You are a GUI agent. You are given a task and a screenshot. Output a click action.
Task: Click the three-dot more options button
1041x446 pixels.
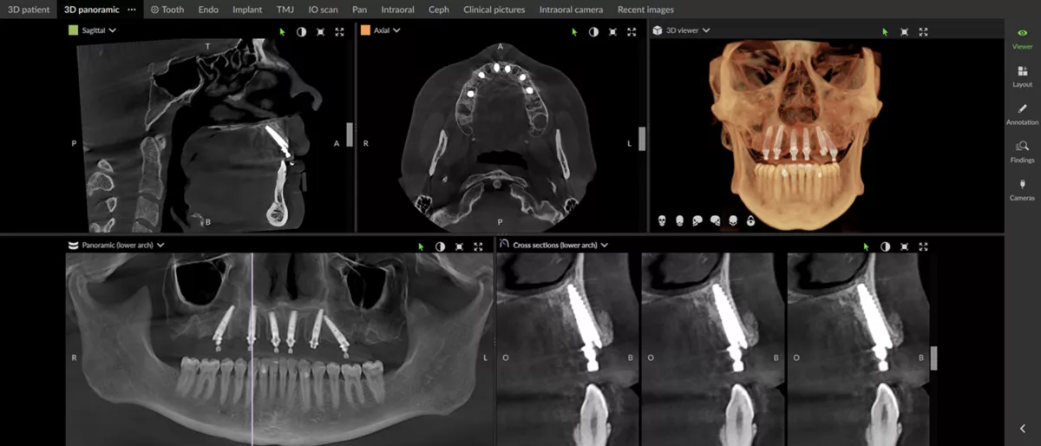131,10
